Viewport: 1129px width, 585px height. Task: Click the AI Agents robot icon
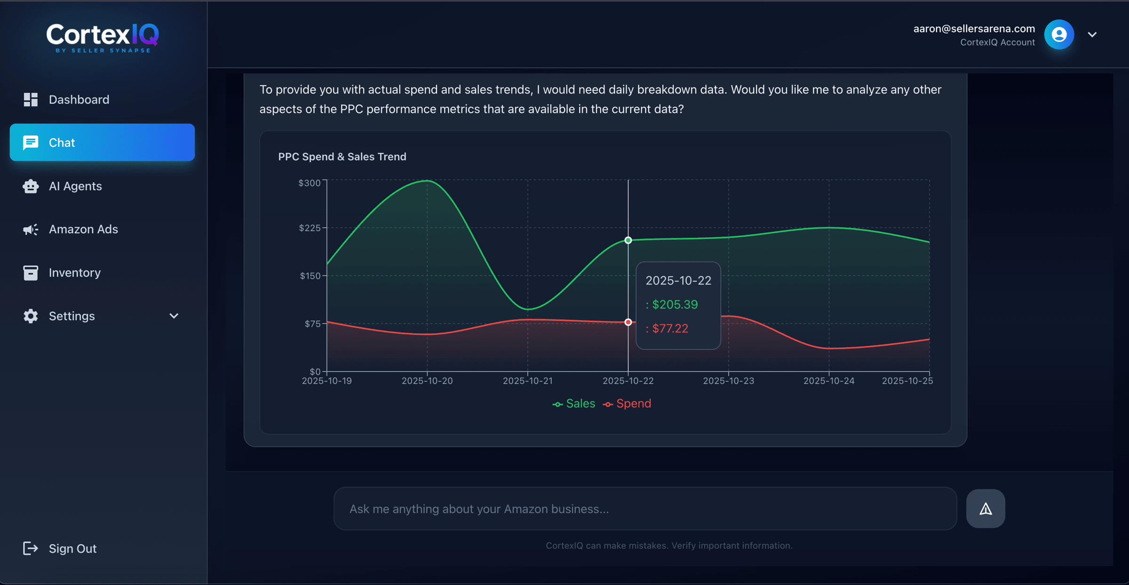point(31,186)
